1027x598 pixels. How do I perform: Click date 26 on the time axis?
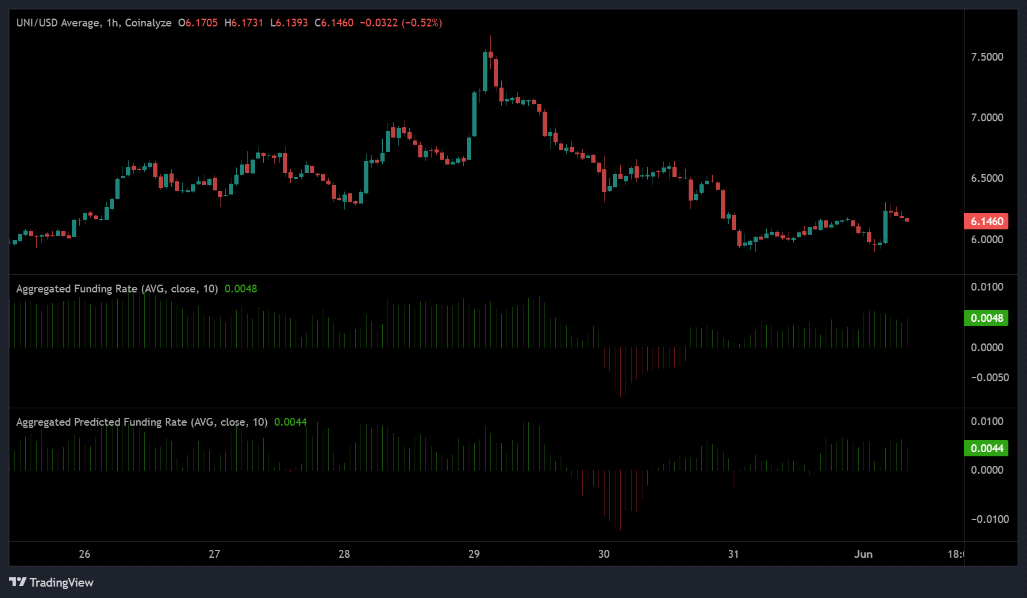(x=85, y=554)
